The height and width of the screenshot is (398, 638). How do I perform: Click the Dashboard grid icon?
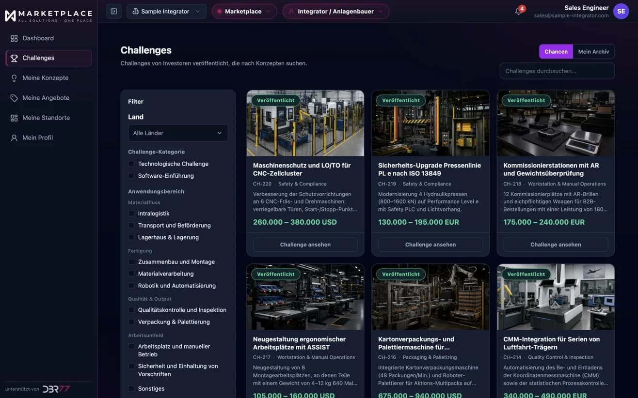coord(14,38)
